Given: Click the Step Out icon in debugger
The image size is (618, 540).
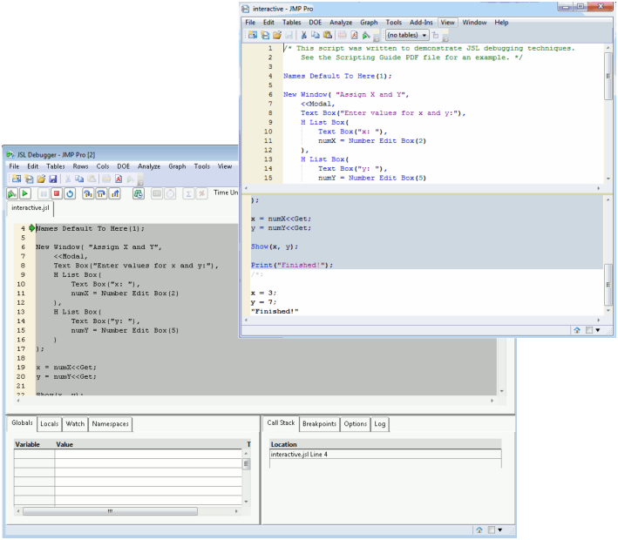Looking at the screenshot, I should click(115, 193).
